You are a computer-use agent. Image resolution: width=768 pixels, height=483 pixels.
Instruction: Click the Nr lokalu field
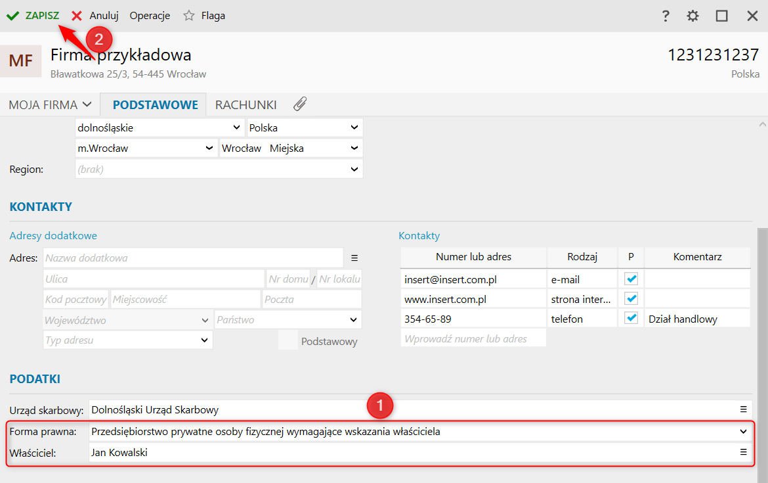(339, 279)
